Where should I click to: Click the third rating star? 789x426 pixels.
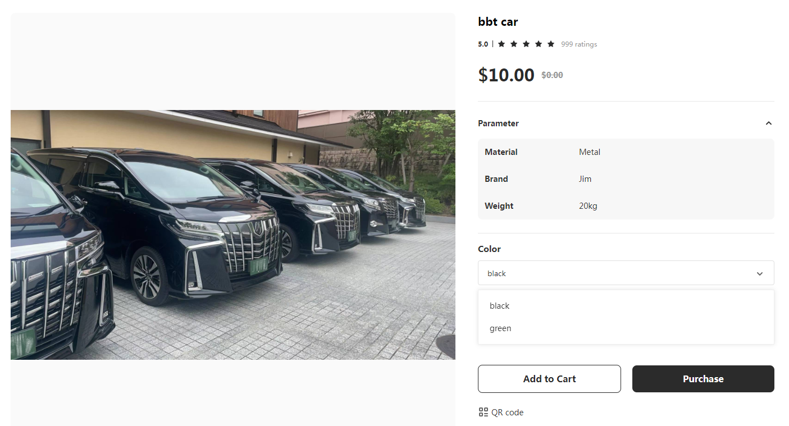click(526, 44)
